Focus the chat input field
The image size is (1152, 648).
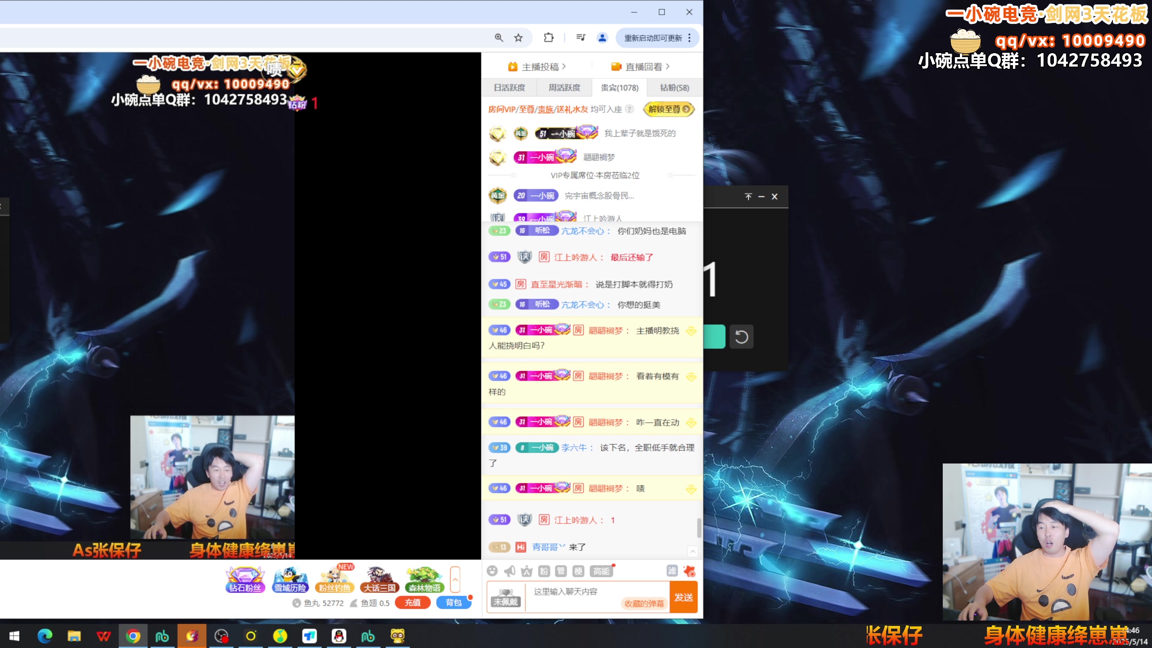coord(598,597)
